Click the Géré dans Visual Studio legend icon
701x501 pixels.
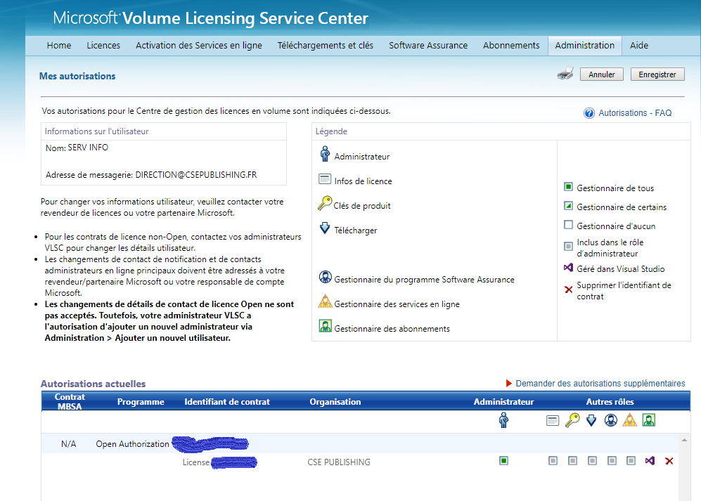[568, 267]
